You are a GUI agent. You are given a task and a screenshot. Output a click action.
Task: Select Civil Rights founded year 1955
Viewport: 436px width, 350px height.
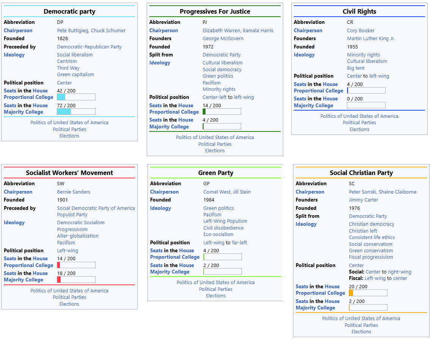pyautogui.click(x=352, y=47)
